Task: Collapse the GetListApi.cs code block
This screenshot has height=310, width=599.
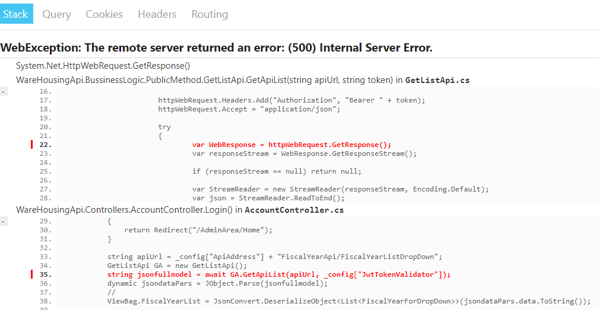Action: click(4, 91)
